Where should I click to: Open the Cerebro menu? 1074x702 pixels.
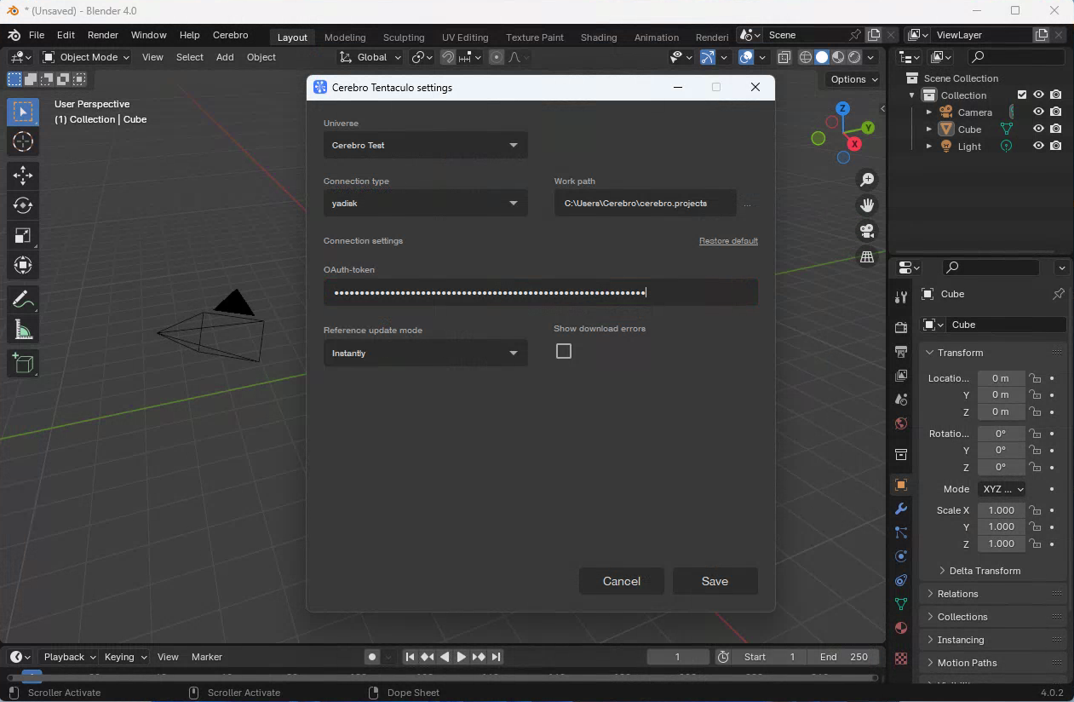coord(231,35)
